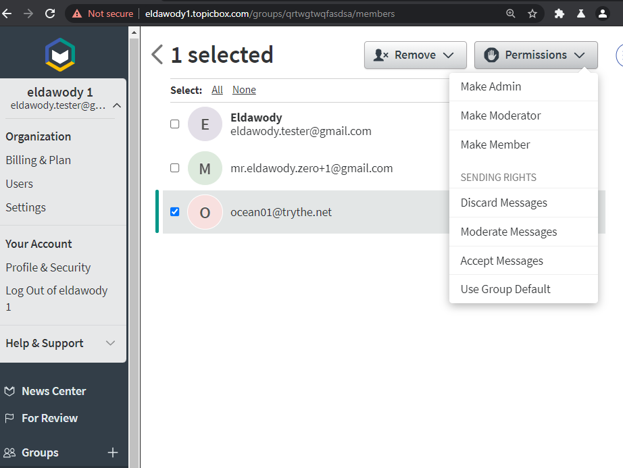Choose Make Admin from permissions menu
Image resolution: width=623 pixels, height=468 pixels.
pyautogui.click(x=523, y=86)
